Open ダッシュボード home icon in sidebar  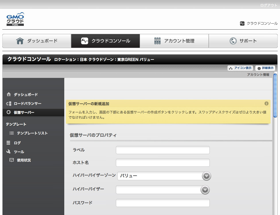[x=9, y=95]
